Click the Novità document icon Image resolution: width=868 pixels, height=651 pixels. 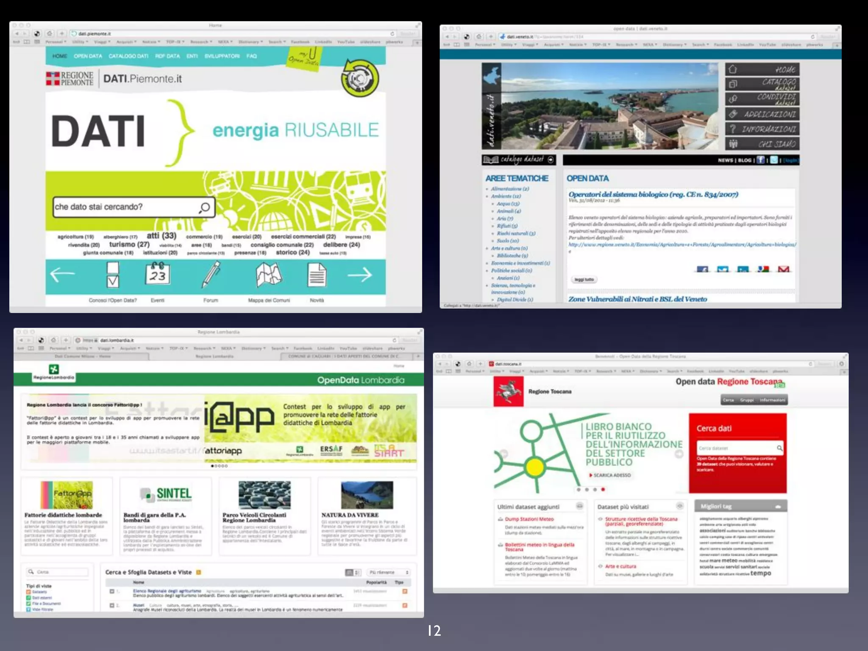tap(317, 275)
